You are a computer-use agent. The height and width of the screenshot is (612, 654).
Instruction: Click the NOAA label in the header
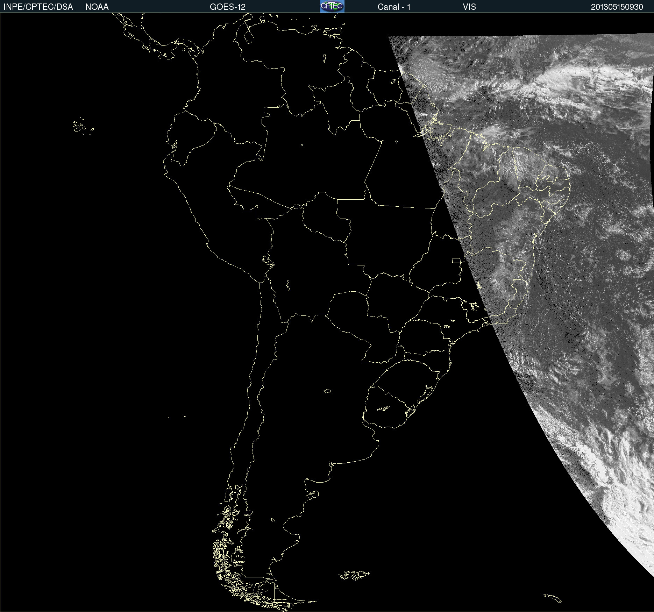(x=97, y=7)
